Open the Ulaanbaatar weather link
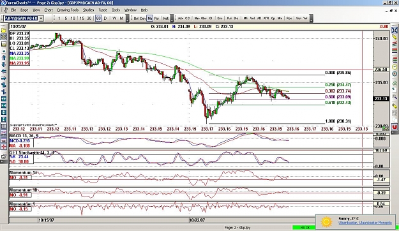This screenshot has width=399, height=231. tap(365, 223)
